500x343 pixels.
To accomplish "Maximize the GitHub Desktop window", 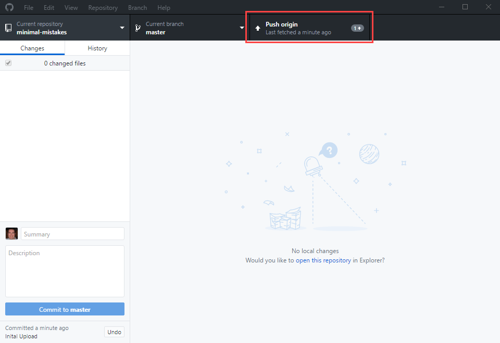I will coord(465,7).
